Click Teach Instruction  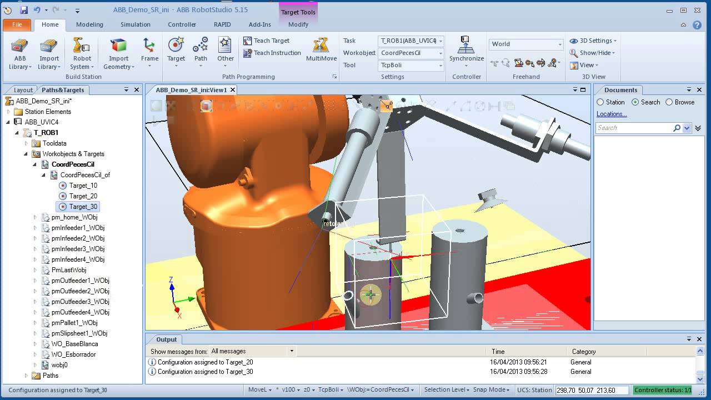coord(272,53)
